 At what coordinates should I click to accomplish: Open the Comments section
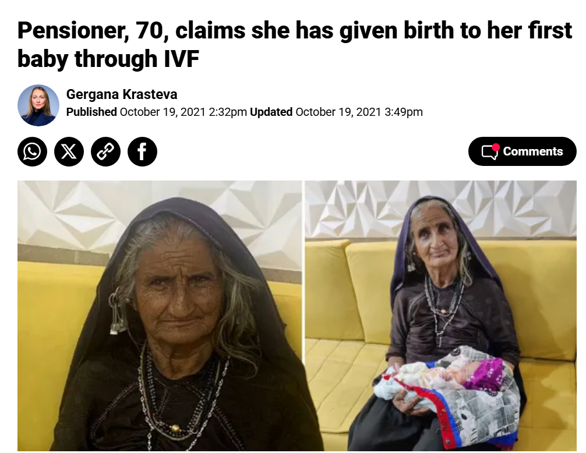pos(522,151)
